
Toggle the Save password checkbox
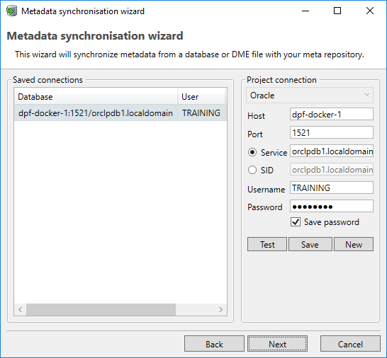click(x=296, y=222)
